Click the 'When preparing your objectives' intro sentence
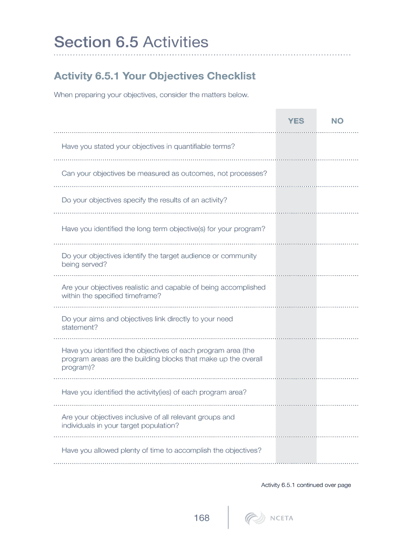 click(151, 95)
